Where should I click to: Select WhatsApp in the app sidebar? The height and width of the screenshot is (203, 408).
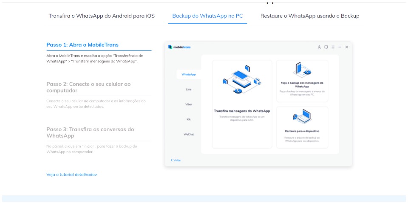coord(189,74)
